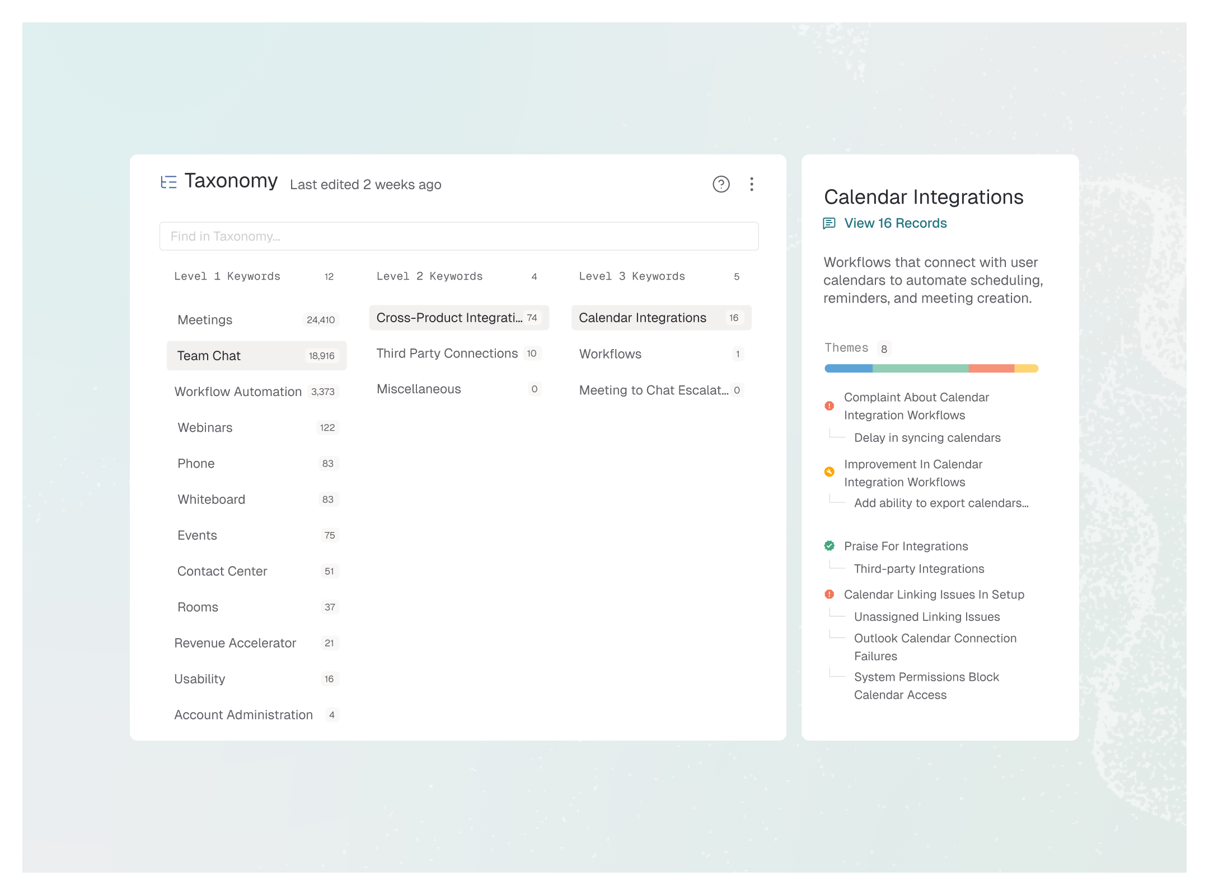Screen dimensions: 1209x895
Task: Open the three-dot options menu
Action: coord(751,184)
